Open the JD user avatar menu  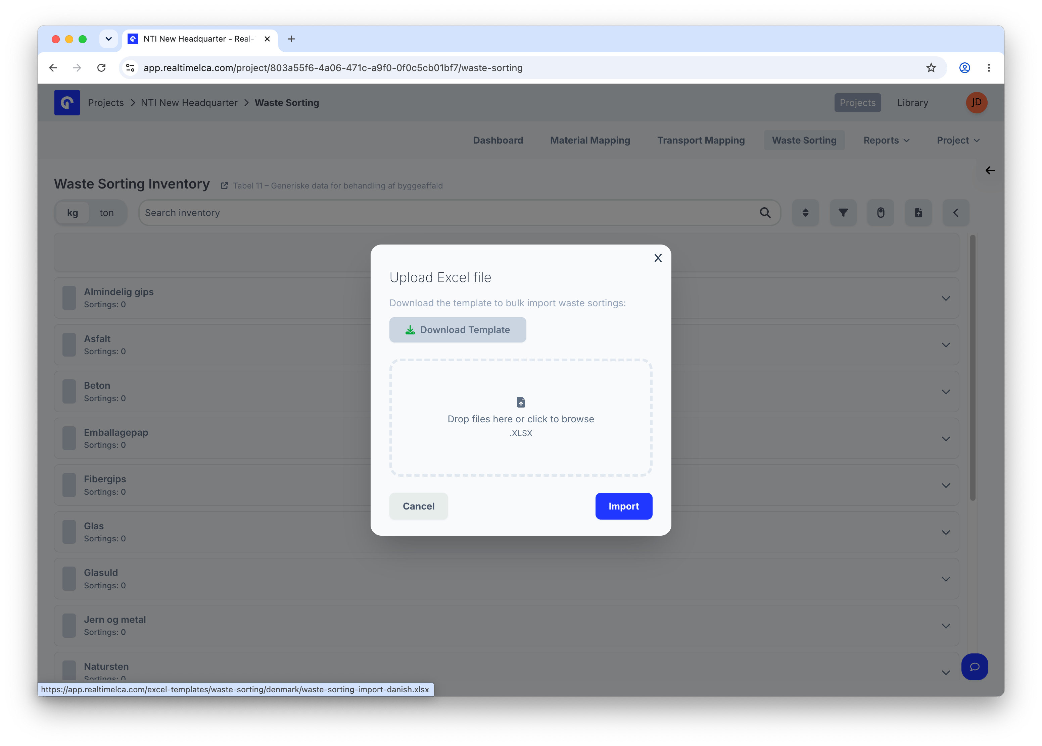[976, 102]
